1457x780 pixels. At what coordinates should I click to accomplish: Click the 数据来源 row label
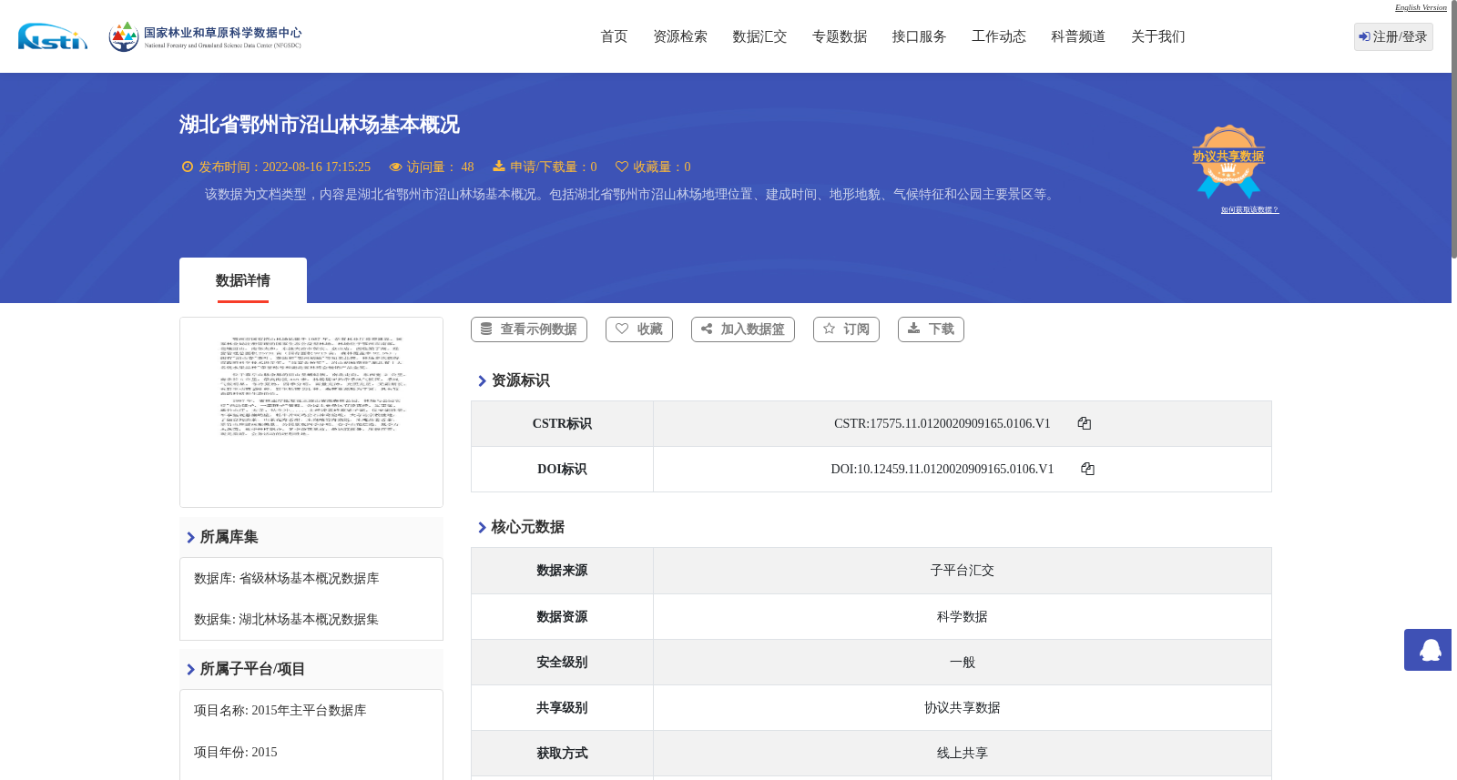click(562, 571)
